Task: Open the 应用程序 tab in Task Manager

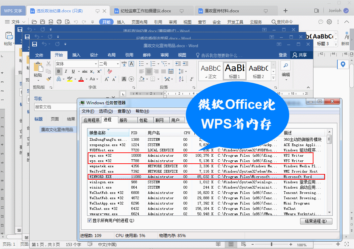Action: pyautogui.click(x=91, y=120)
